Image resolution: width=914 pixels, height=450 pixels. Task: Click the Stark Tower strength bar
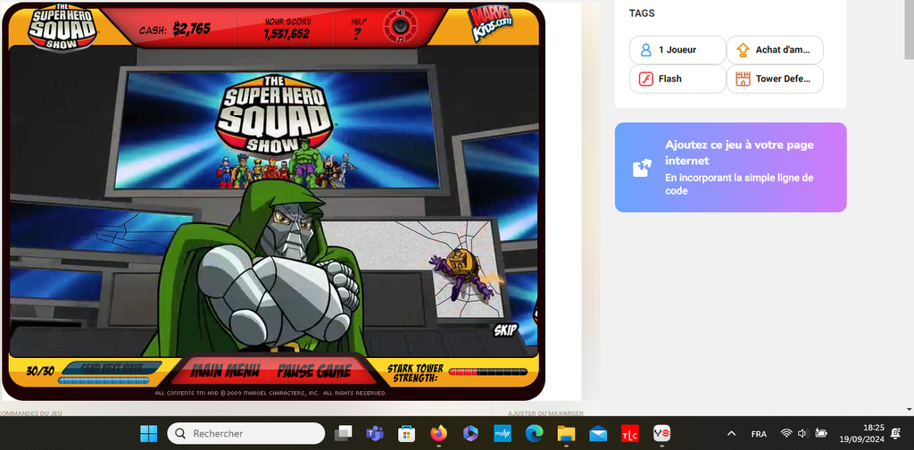point(487,372)
